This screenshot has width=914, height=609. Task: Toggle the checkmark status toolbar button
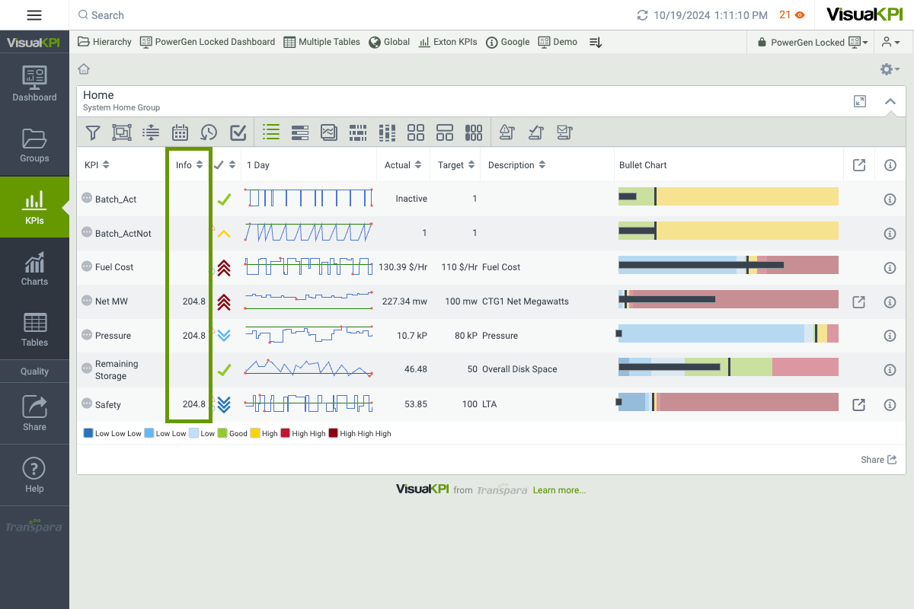[x=238, y=132]
